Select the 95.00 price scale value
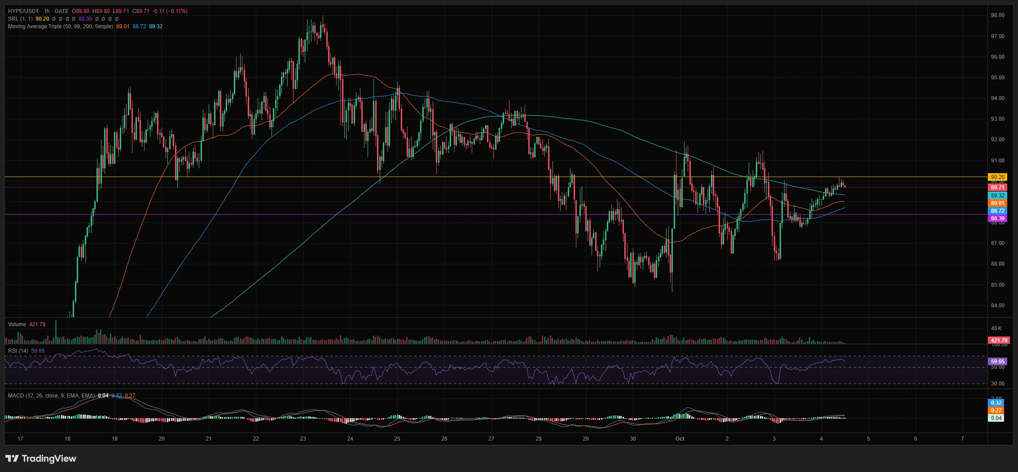This screenshot has height=472, width=1018. point(997,78)
